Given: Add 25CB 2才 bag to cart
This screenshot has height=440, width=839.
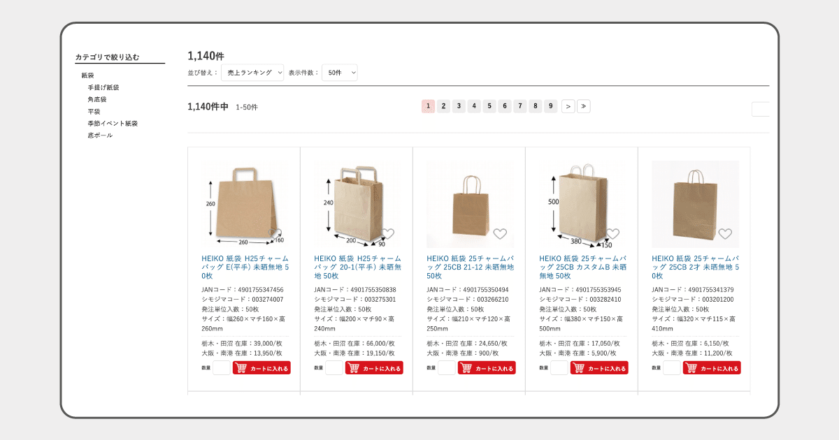Looking at the screenshot, I should click(712, 368).
